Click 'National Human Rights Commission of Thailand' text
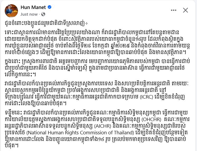197x151 pixels. click(80, 133)
